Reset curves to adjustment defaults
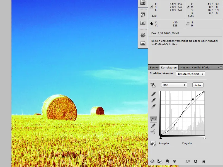Viewport: 223px width, 167px height. point(196,161)
